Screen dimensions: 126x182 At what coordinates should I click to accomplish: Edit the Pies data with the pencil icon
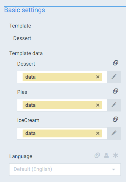click(x=114, y=105)
